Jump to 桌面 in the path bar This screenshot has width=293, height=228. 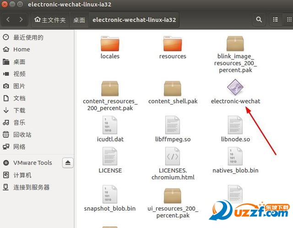(79, 20)
